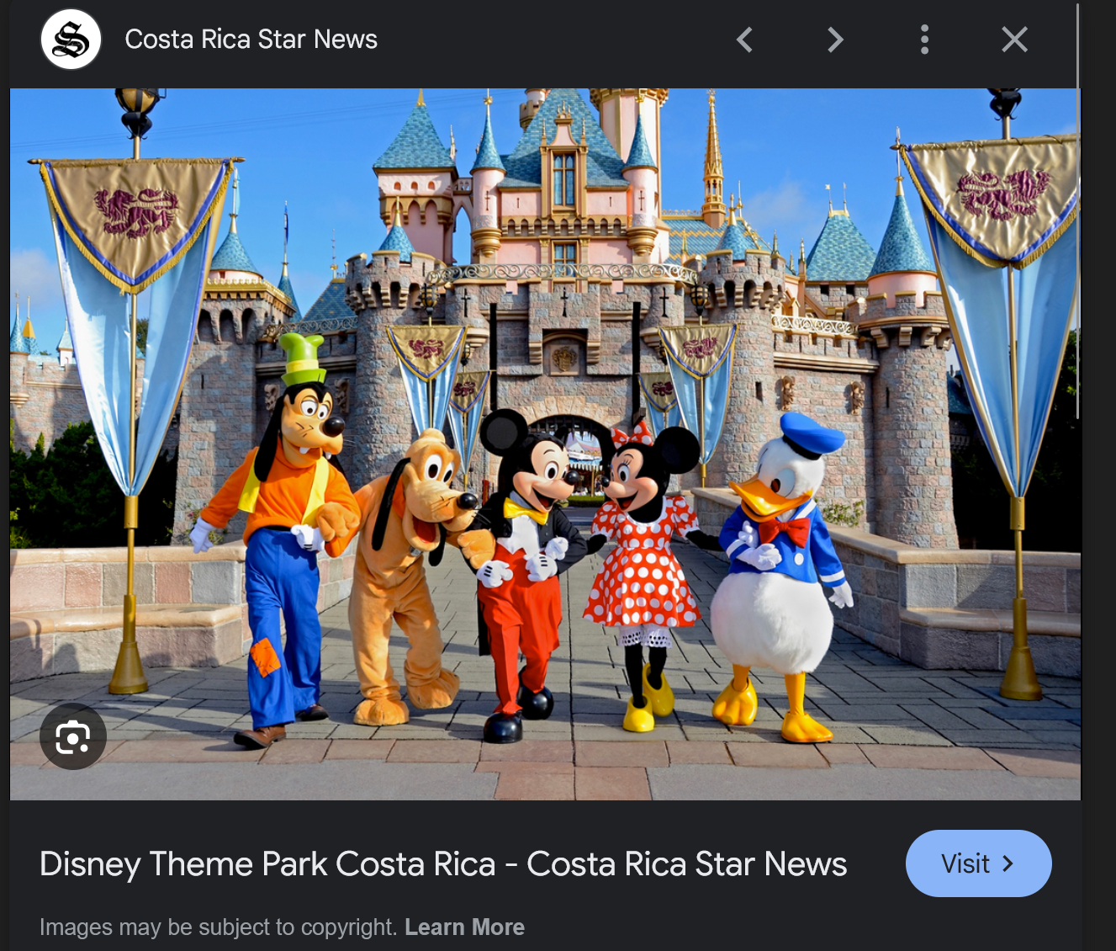1116x951 pixels.
Task: Click the Costa Rica Star News source name
Action: (251, 40)
